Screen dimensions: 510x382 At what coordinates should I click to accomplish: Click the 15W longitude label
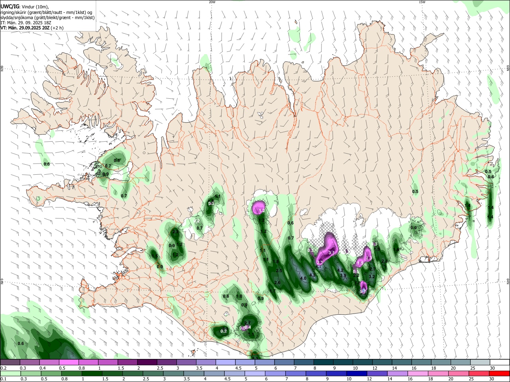(x=422, y=2)
